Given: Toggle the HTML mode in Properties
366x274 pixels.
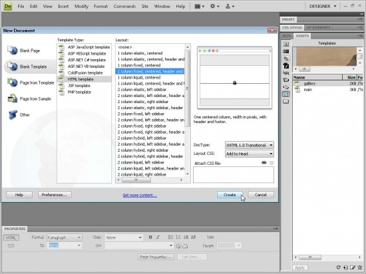Looking at the screenshot, I should point(11,237).
